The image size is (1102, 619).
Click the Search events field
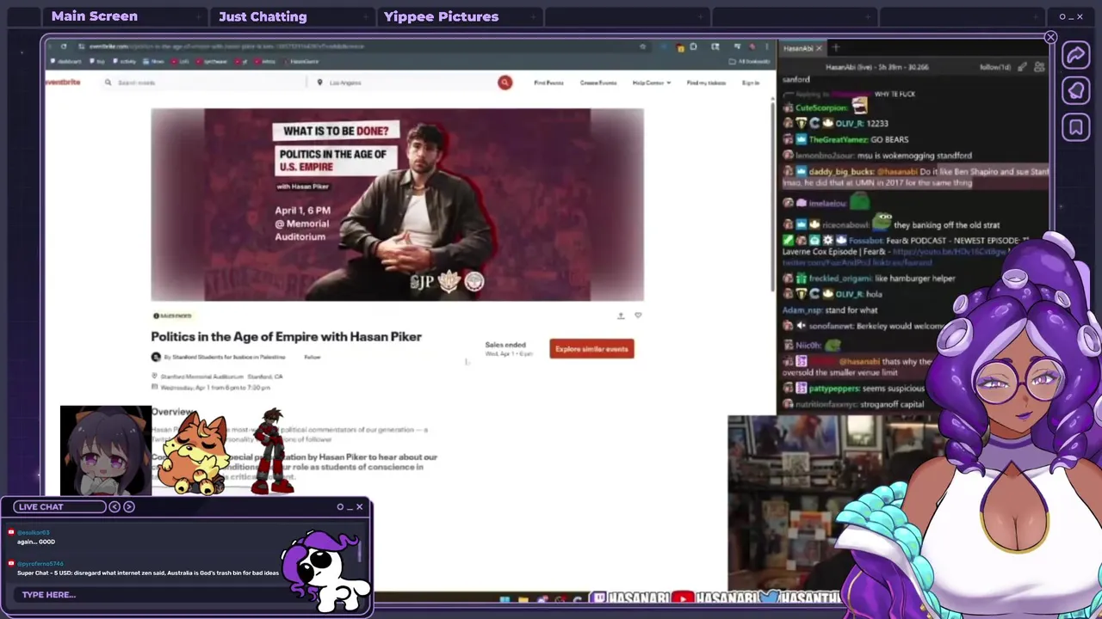[205, 83]
